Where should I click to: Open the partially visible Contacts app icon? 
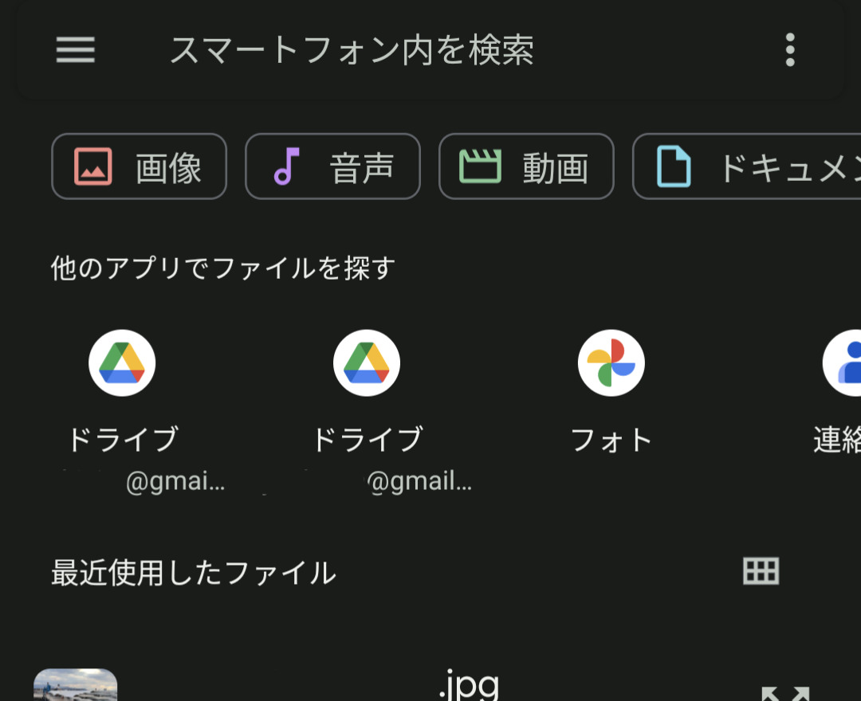[845, 363]
